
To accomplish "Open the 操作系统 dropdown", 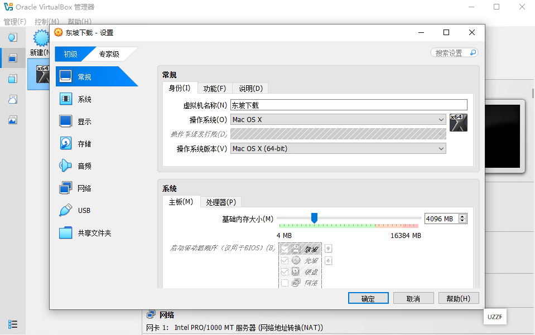I will (x=442, y=119).
